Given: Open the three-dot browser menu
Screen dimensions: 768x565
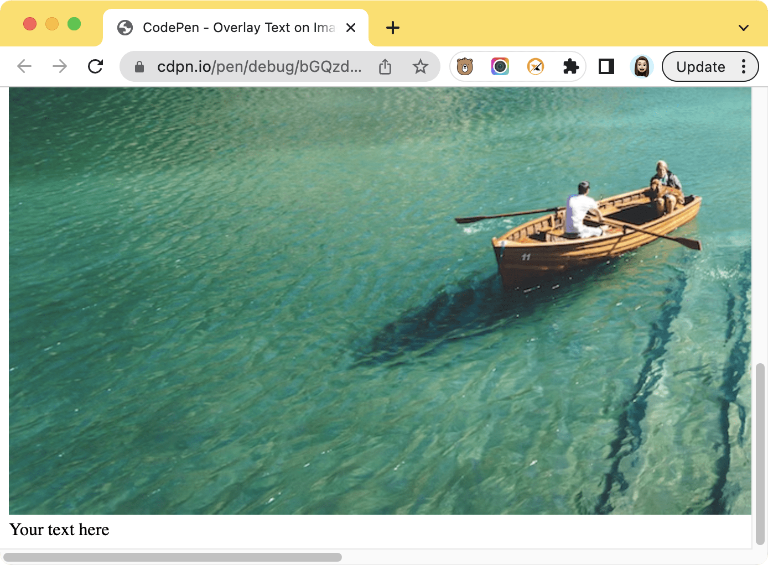Looking at the screenshot, I should point(744,66).
